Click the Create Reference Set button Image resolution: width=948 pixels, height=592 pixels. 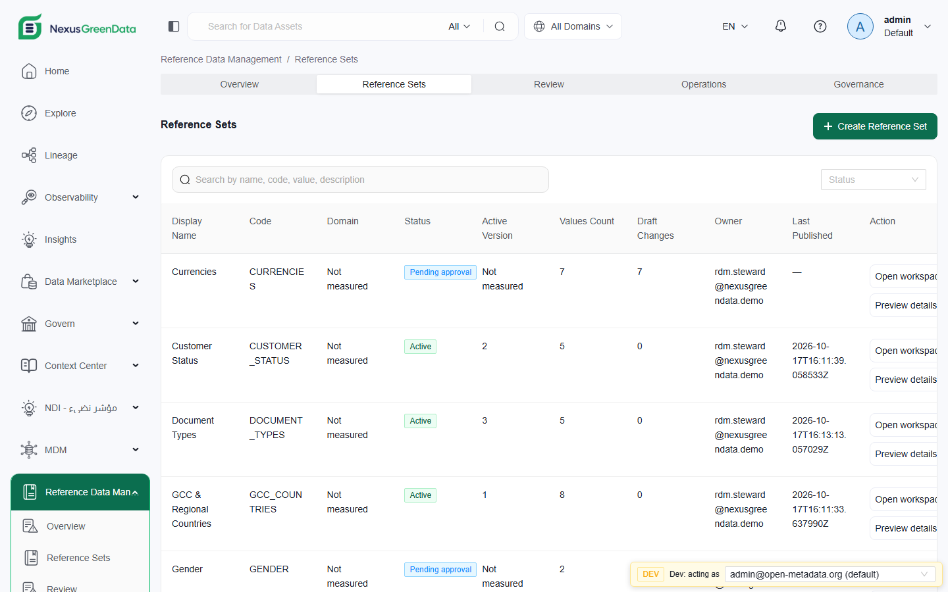[875, 126]
